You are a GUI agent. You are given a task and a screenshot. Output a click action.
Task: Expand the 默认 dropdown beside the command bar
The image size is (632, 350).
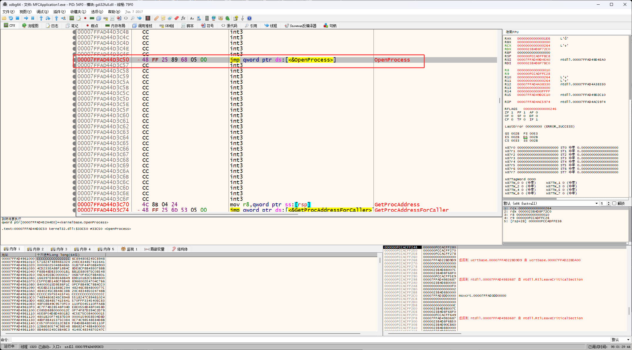[x=628, y=340]
